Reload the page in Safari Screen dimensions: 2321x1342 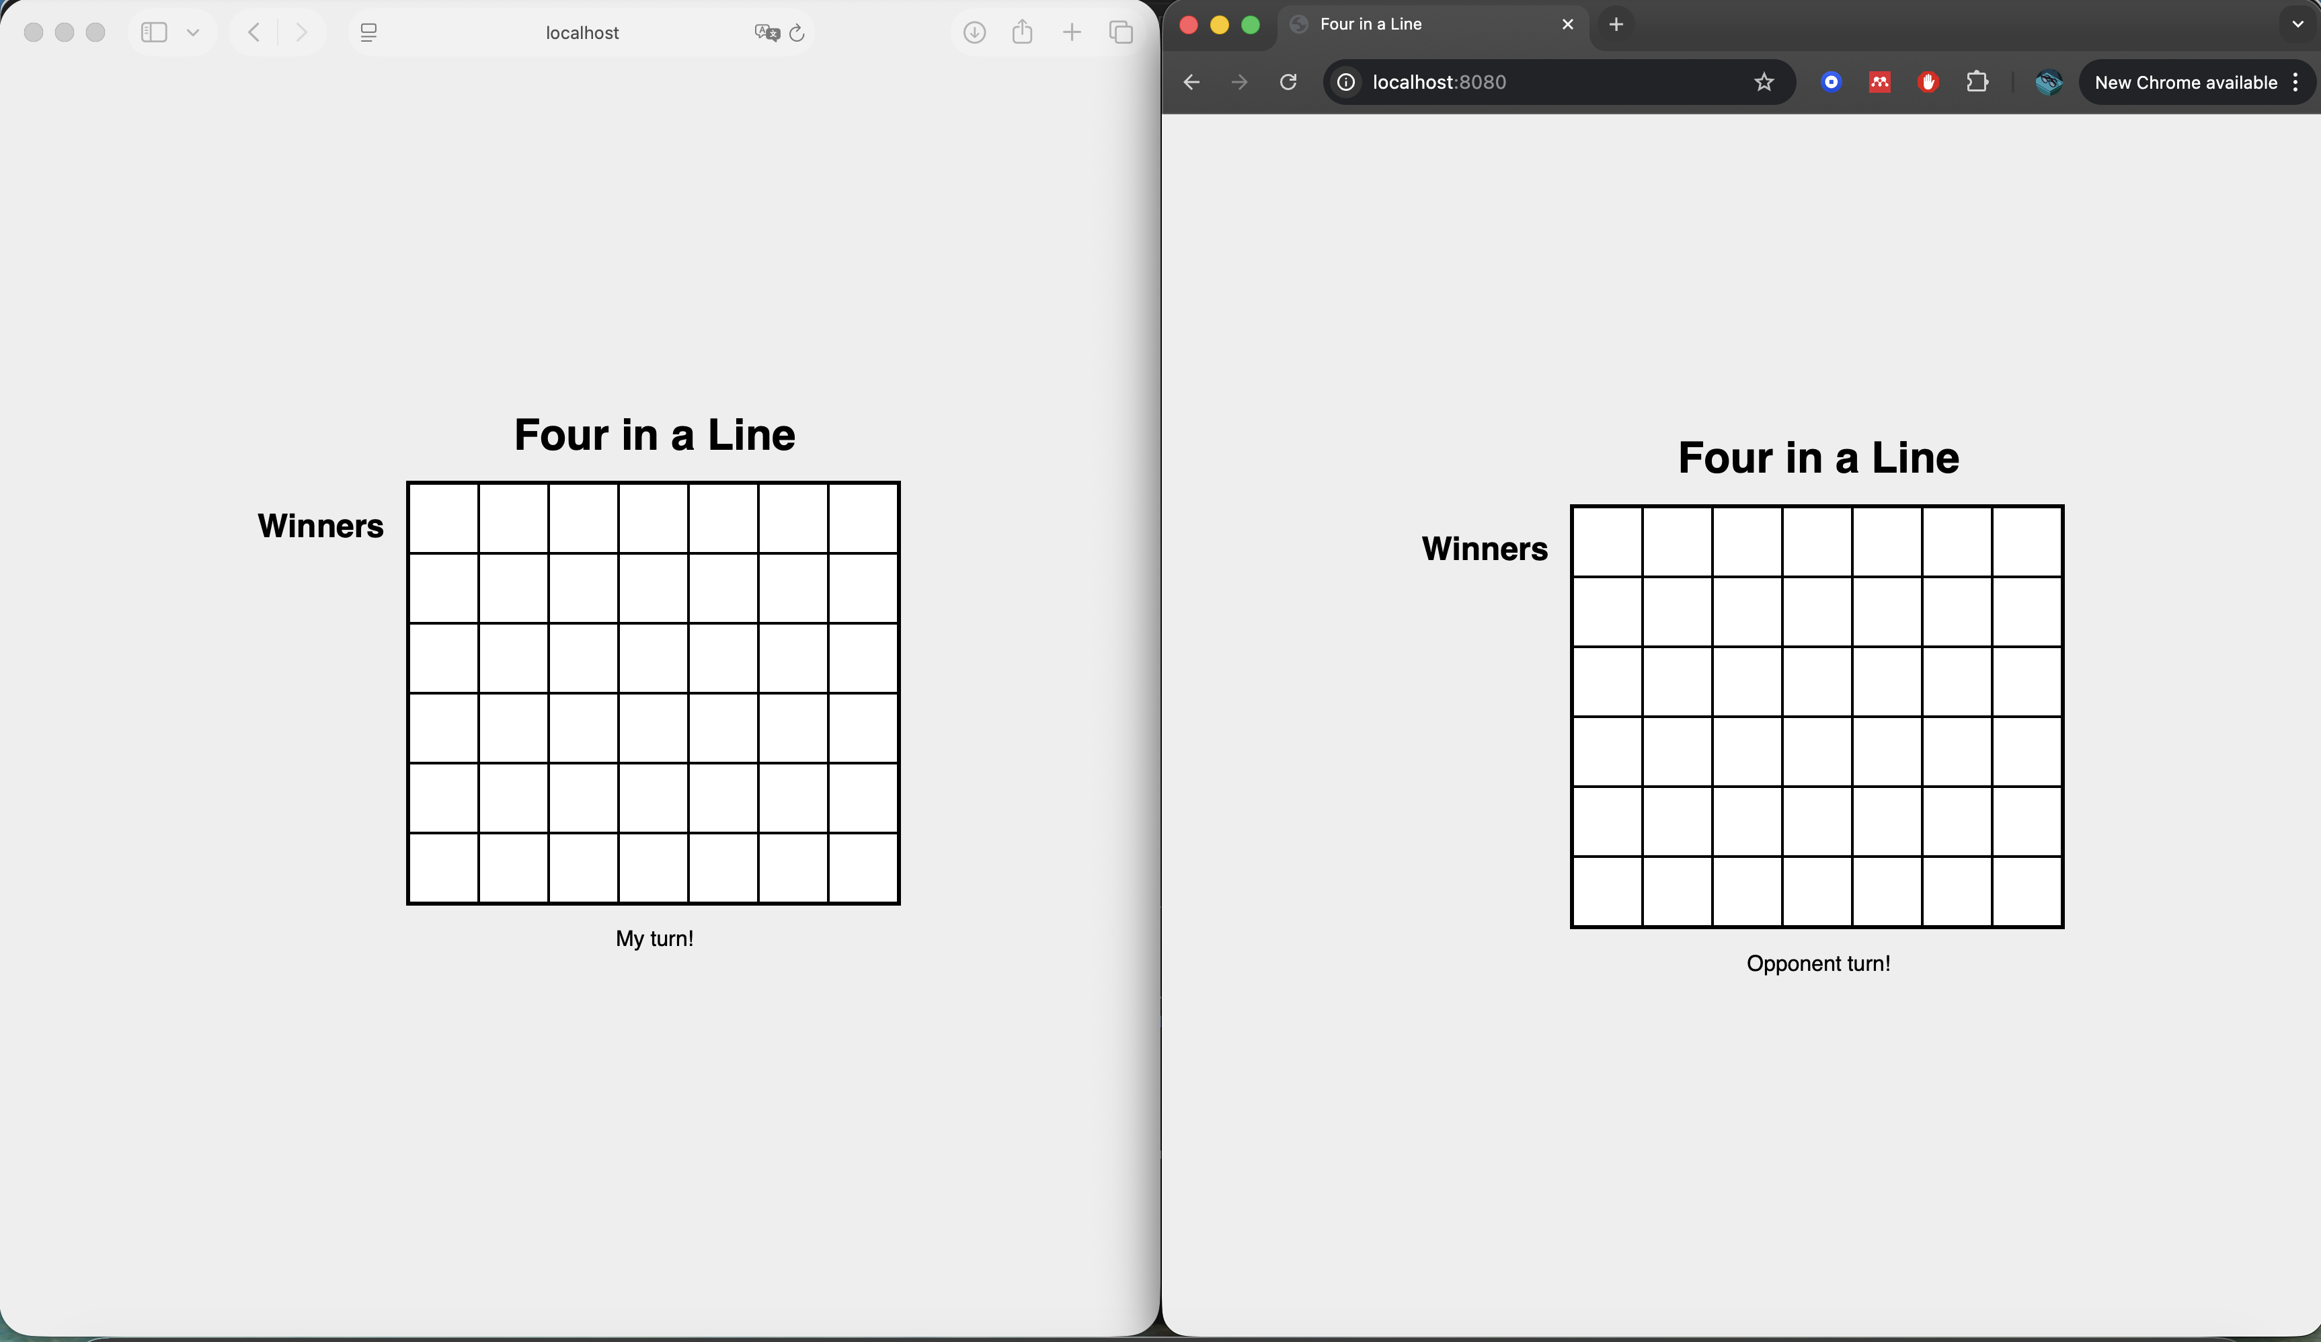797,33
